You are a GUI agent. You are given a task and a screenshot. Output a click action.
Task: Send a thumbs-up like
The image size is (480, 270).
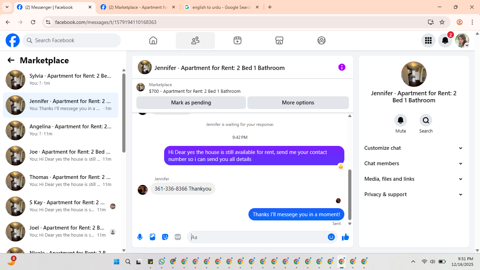tap(345, 237)
